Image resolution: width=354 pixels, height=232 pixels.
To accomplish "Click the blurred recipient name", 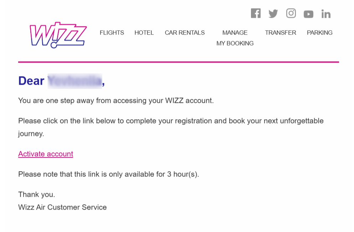I will click(75, 81).
